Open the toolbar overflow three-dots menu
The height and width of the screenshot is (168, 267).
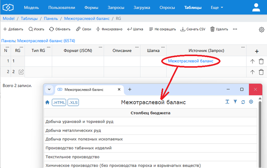click(x=235, y=29)
